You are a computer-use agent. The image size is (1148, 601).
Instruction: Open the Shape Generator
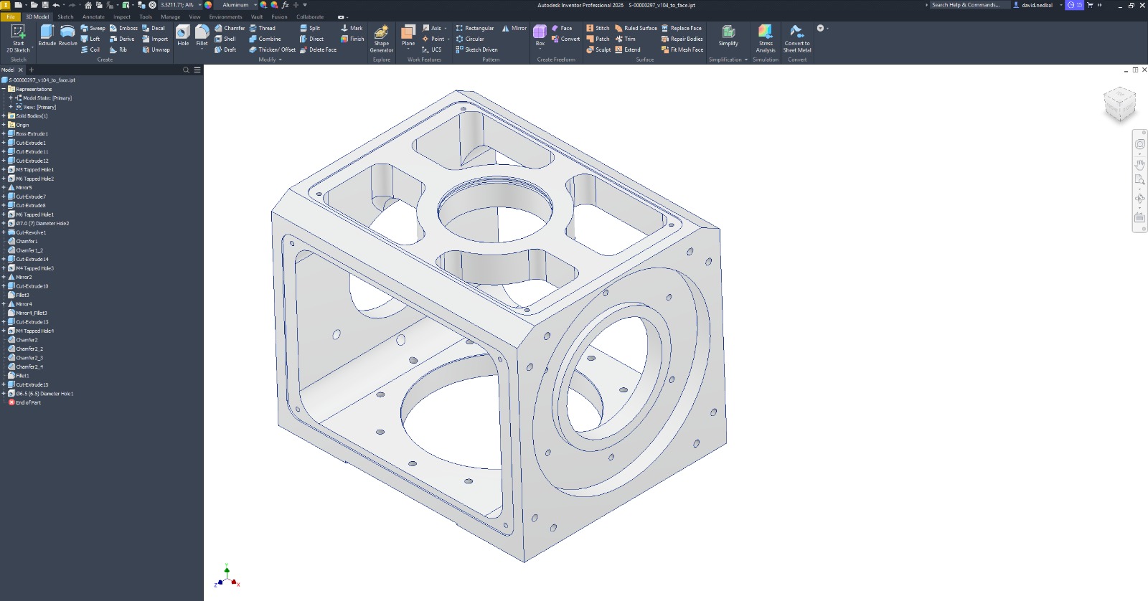point(381,39)
